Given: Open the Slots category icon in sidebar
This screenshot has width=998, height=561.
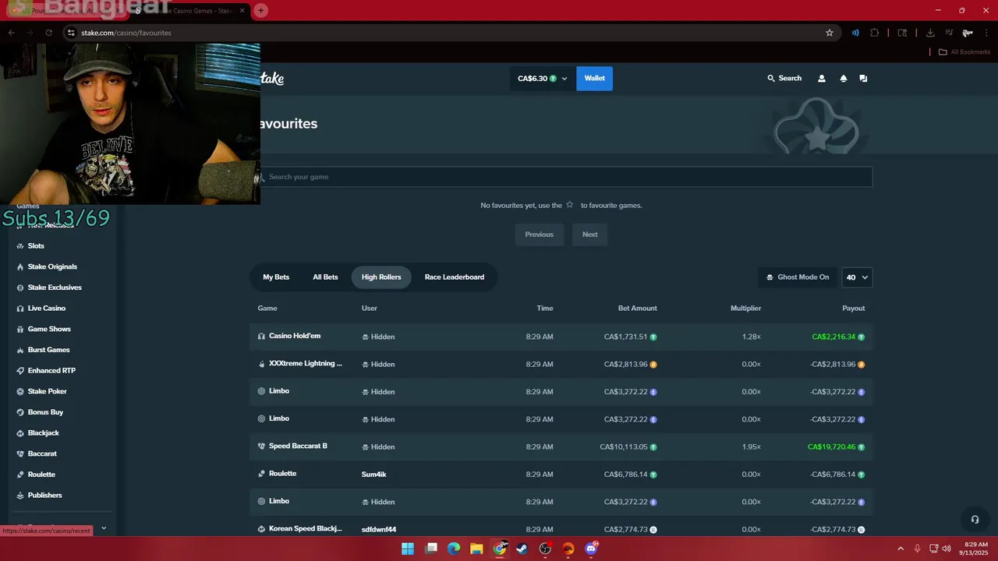Looking at the screenshot, I should [20, 246].
